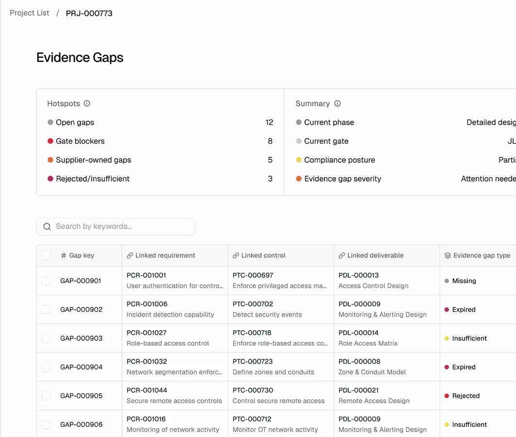Open gap GAP-000906
Viewport: 516px width, 437px height.
[81, 424]
